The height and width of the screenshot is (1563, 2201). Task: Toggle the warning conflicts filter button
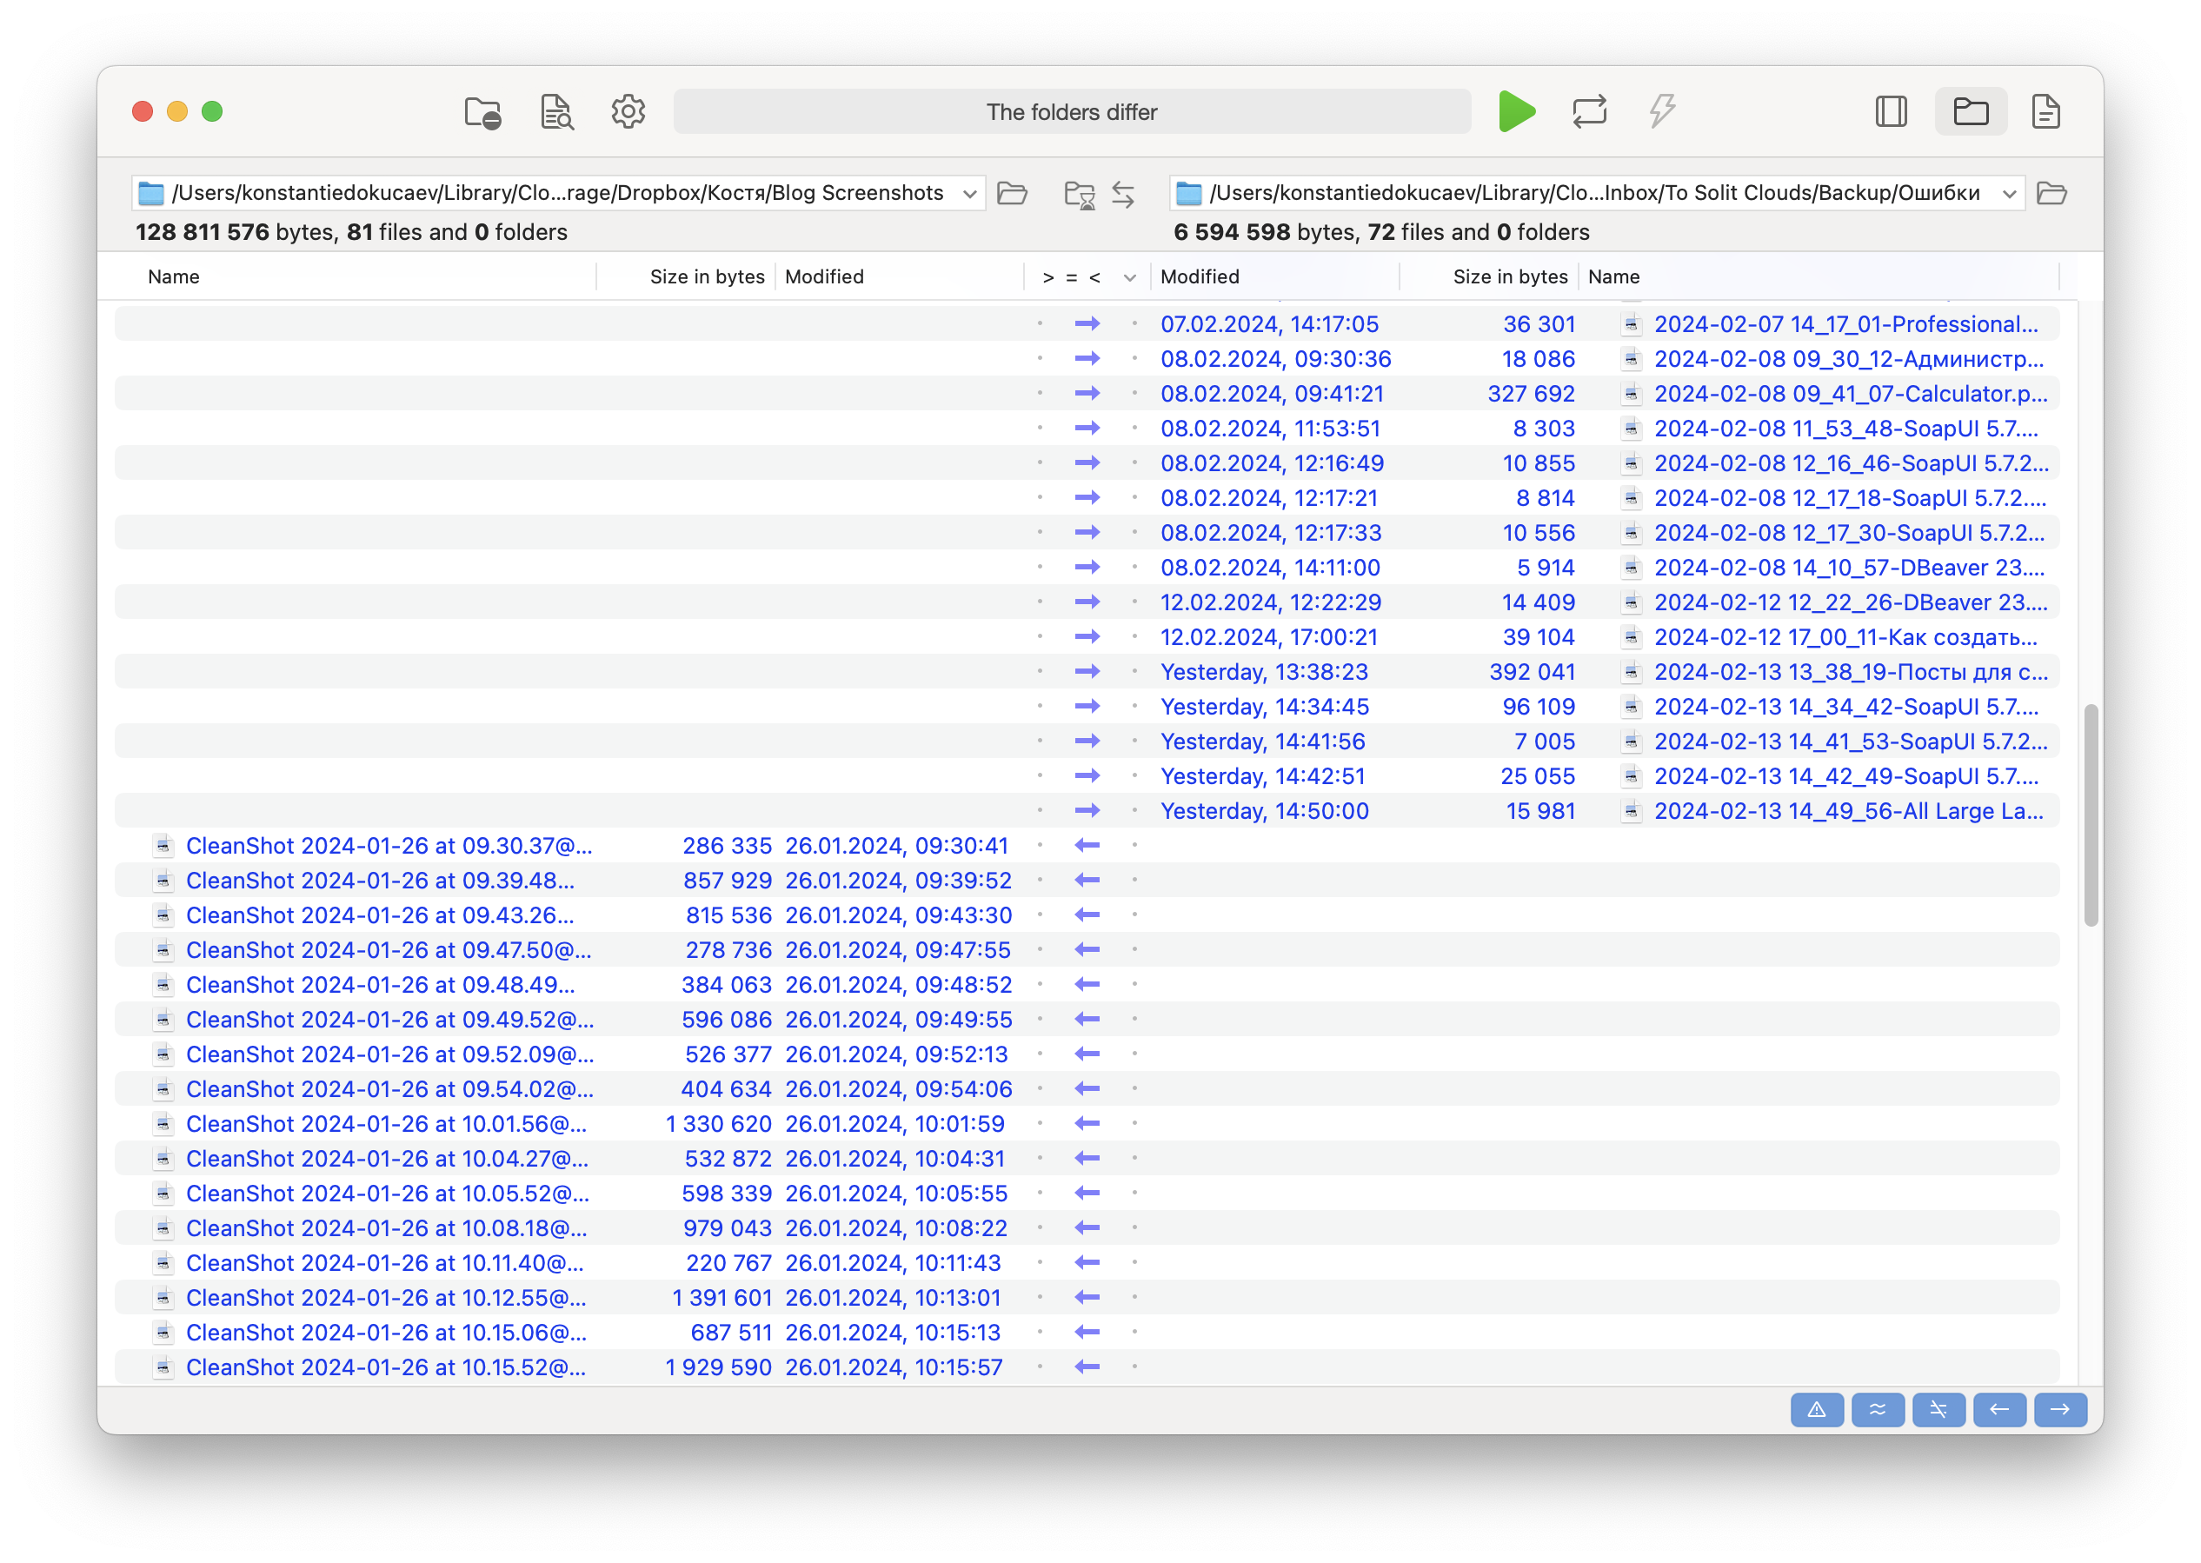pos(1816,1410)
